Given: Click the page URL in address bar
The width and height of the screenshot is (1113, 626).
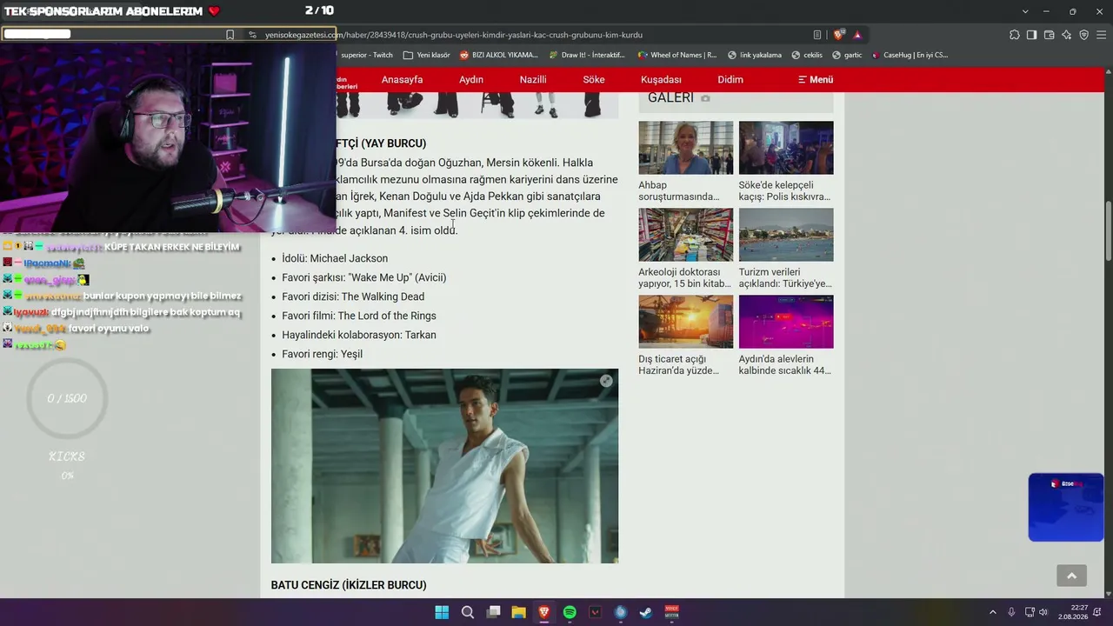Looking at the screenshot, I should tap(454, 35).
